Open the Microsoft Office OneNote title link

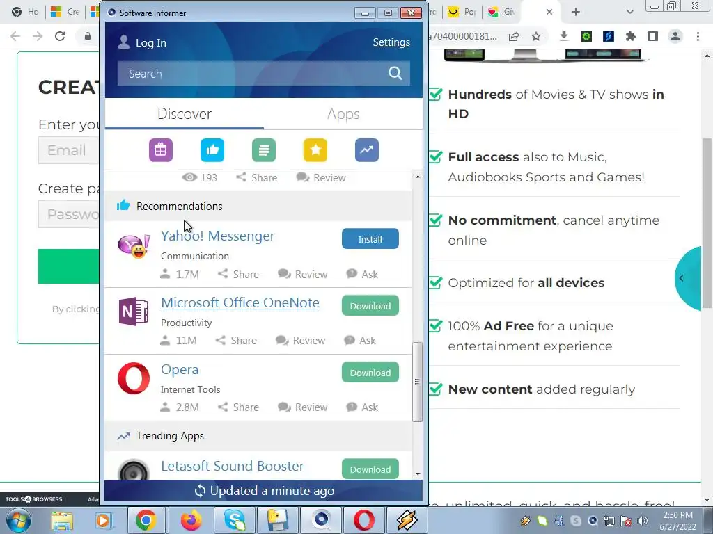click(x=240, y=303)
